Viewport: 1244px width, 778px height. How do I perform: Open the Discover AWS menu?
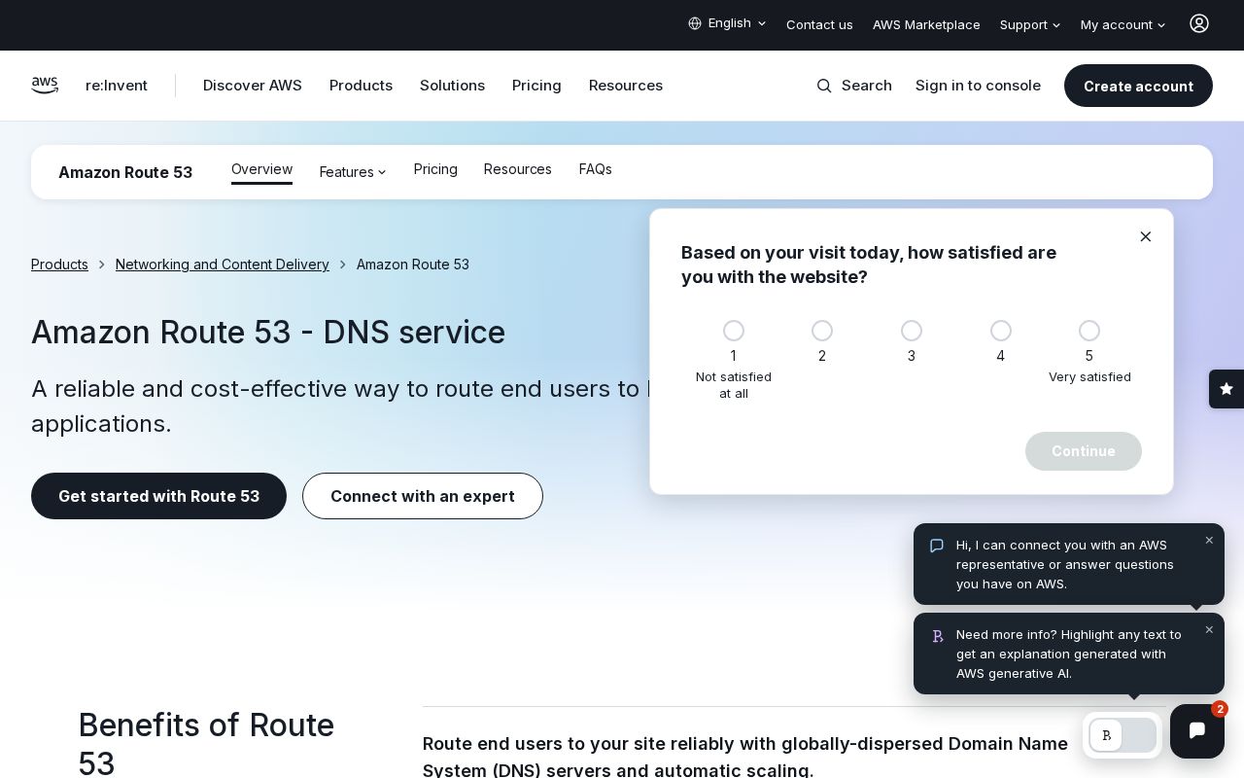coord(253,86)
